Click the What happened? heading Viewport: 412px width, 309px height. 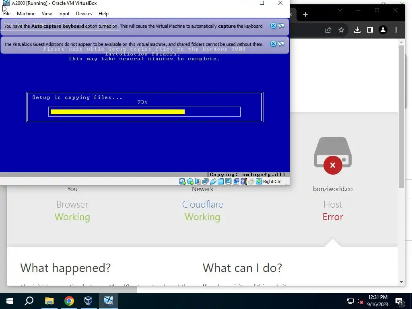[66, 268]
